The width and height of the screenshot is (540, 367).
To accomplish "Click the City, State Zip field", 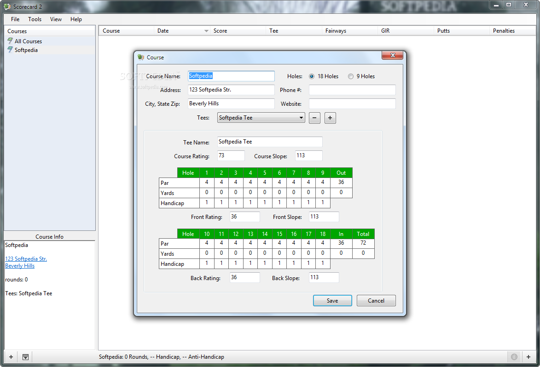I will (x=231, y=103).
